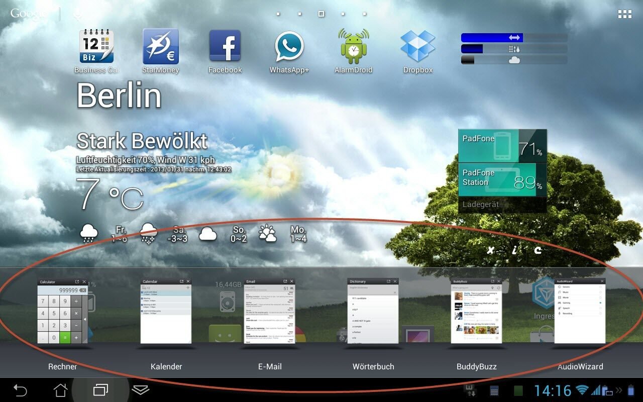Open the Calculator floating app thumbnail
Viewport: 643px width, 402px height.
[63, 311]
